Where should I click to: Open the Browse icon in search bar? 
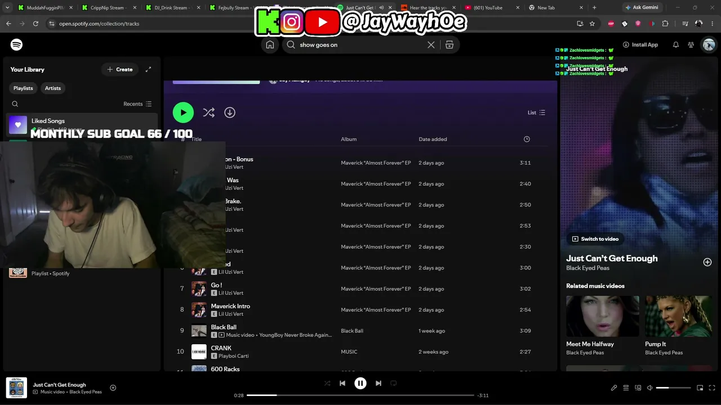[x=449, y=45]
